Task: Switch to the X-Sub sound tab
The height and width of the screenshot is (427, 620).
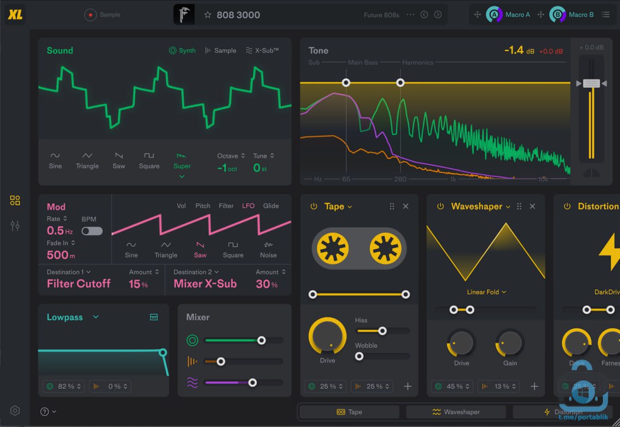Action: pyautogui.click(x=262, y=50)
